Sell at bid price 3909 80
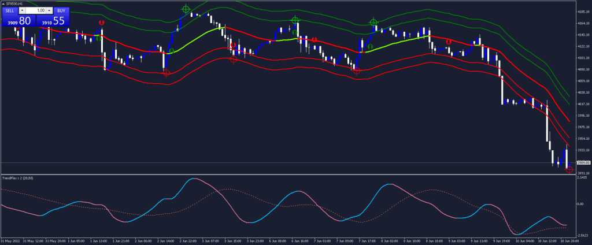 [18, 21]
